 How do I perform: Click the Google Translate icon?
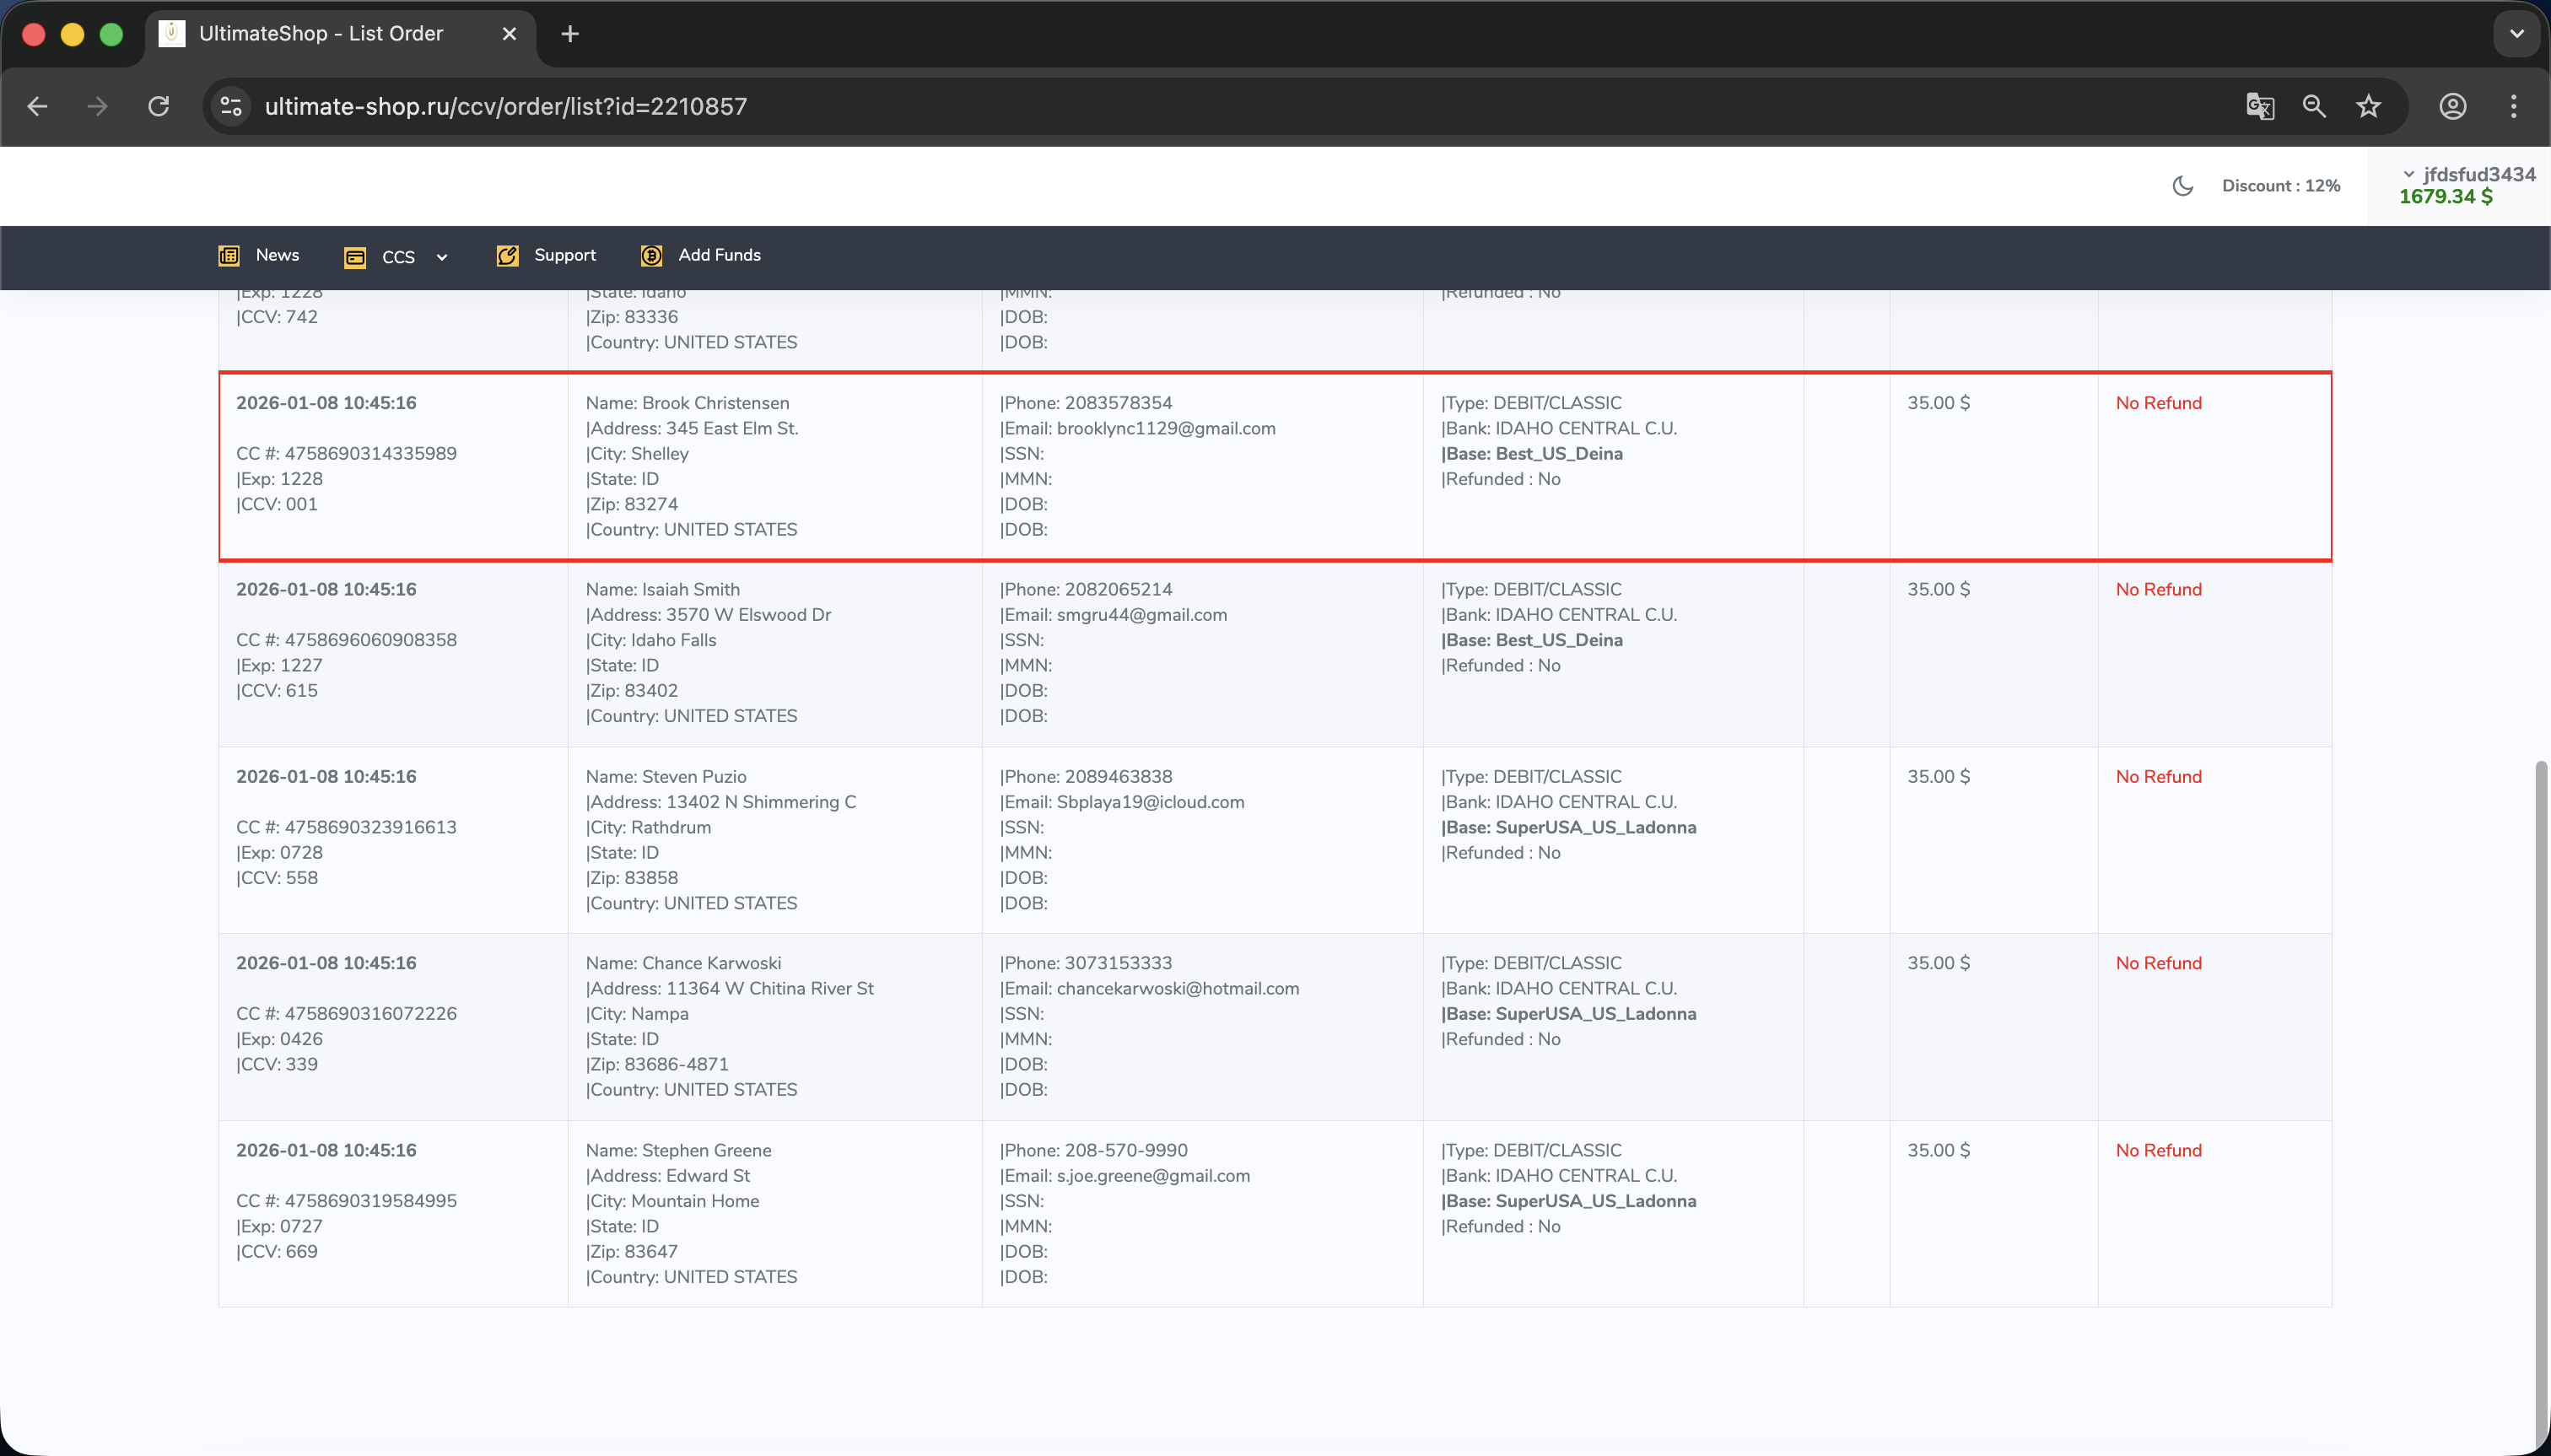(x=2259, y=106)
